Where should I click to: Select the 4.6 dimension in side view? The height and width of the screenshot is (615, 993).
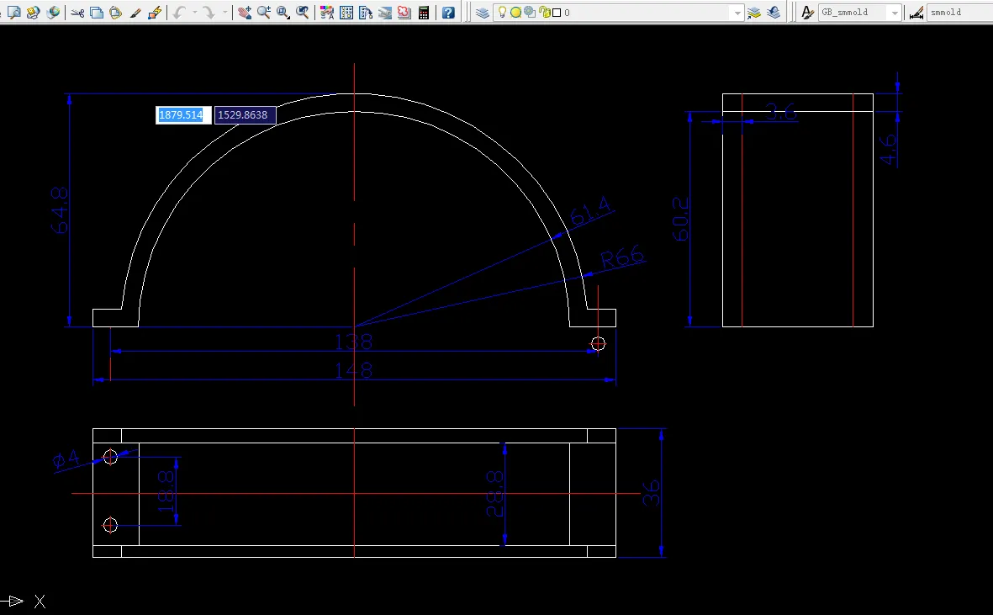[888, 149]
